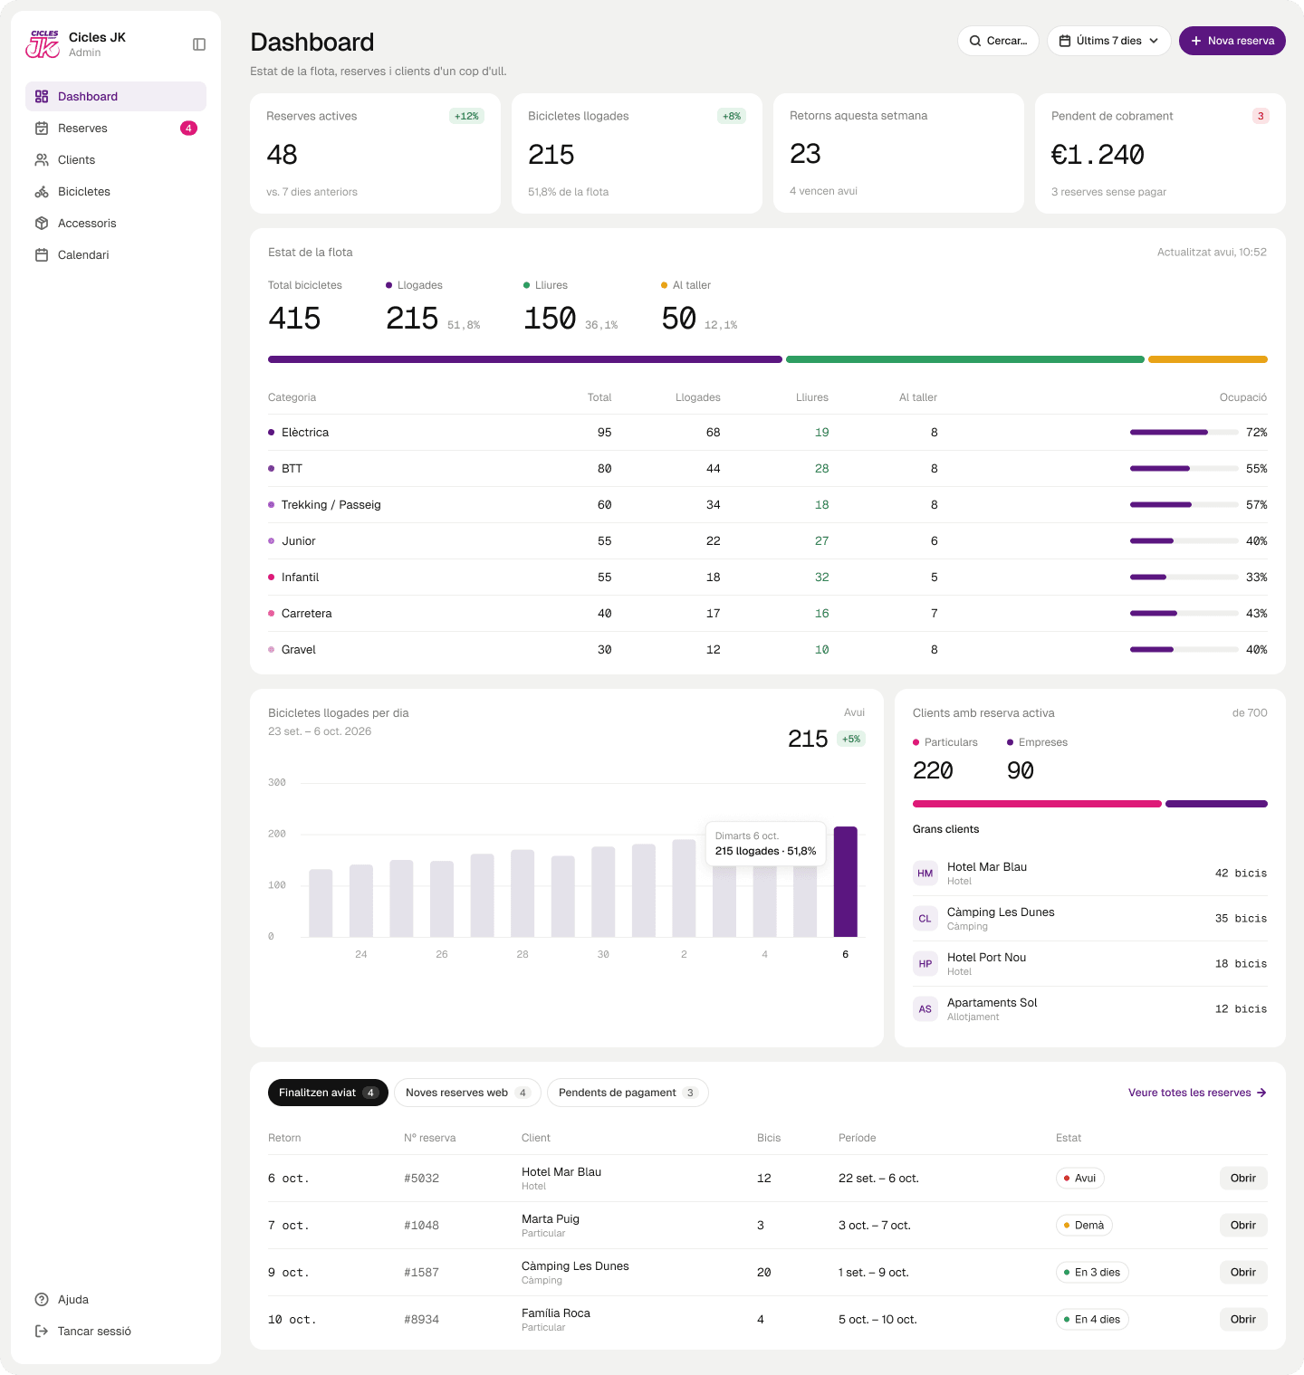This screenshot has height=1375, width=1304.
Task: Click the orange Al taller fleet bar segment
Action: tap(1208, 359)
